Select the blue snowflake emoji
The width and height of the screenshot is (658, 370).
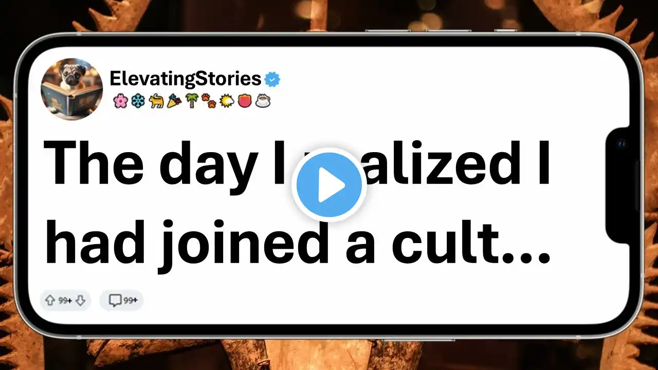[x=138, y=101]
